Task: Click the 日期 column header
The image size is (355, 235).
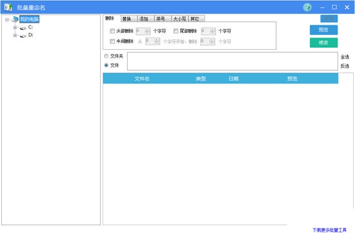Action: coord(234,79)
